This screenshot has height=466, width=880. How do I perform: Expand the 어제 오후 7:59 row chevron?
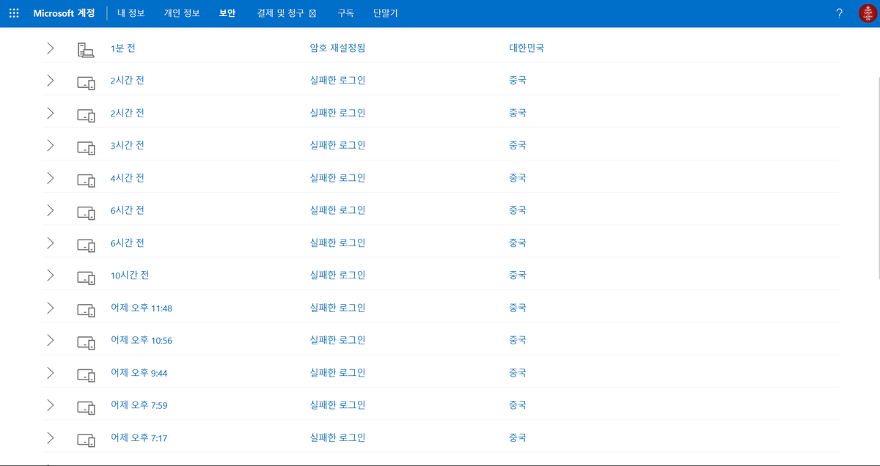[50, 405]
